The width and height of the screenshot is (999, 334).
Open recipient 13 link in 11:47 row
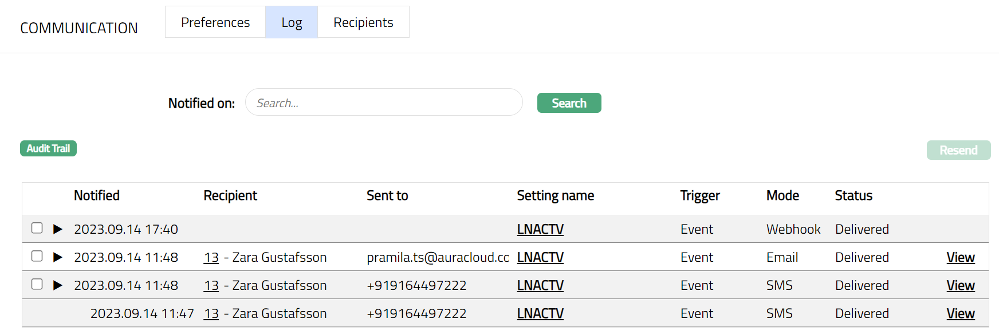coord(211,313)
